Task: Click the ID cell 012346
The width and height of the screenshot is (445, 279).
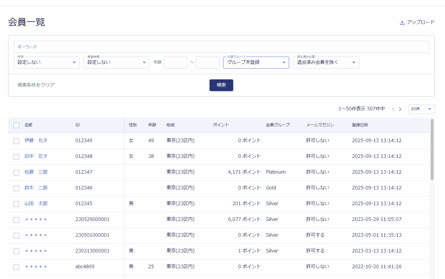Action: (x=84, y=188)
